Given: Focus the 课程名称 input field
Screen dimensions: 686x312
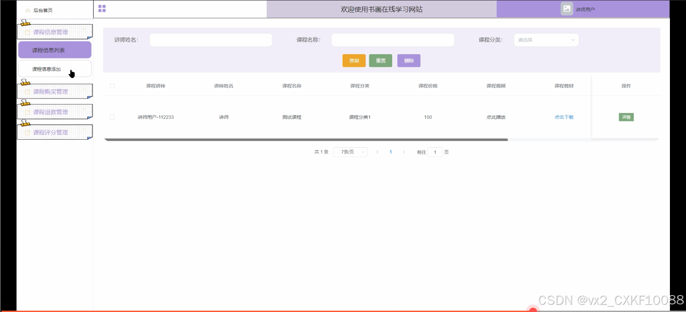Looking at the screenshot, I should click(393, 40).
